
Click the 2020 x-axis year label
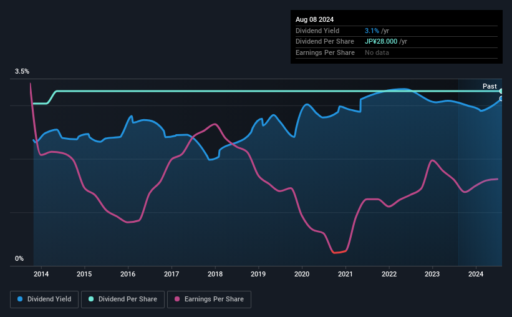(x=302, y=274)
